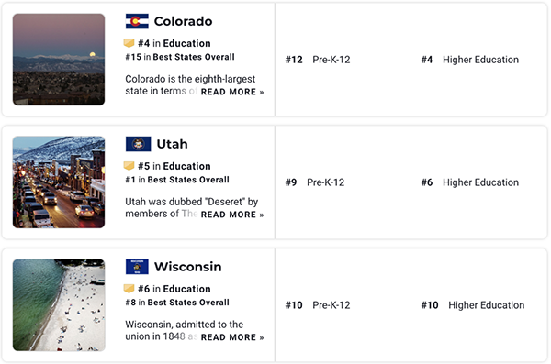Image resolution: width=551 pixels, height=364 pixels.
Task: Click the gold badge beside Wisconsin's #6 in Education
Action: [x=129, y=289]
